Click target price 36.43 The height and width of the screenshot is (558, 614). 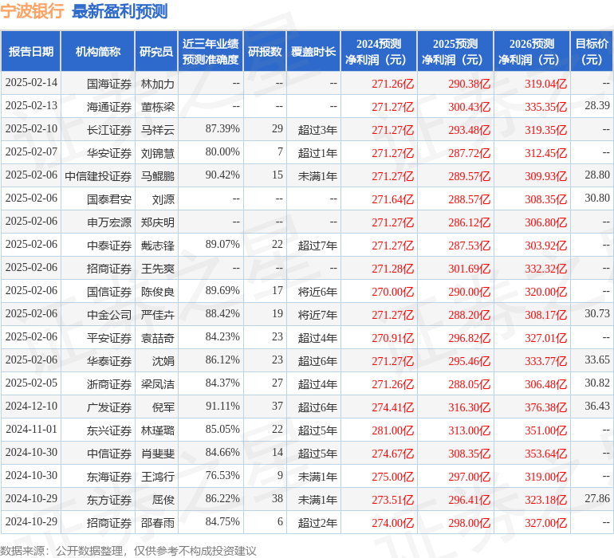pos(597,406)
